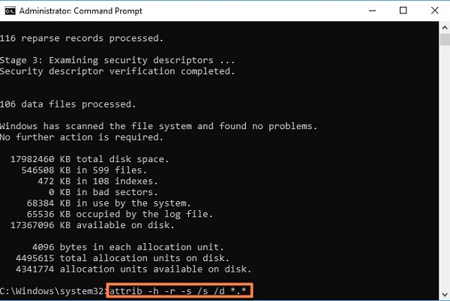Click the scrollbar down arrow
Screen dimensions: 450x301
443,293
